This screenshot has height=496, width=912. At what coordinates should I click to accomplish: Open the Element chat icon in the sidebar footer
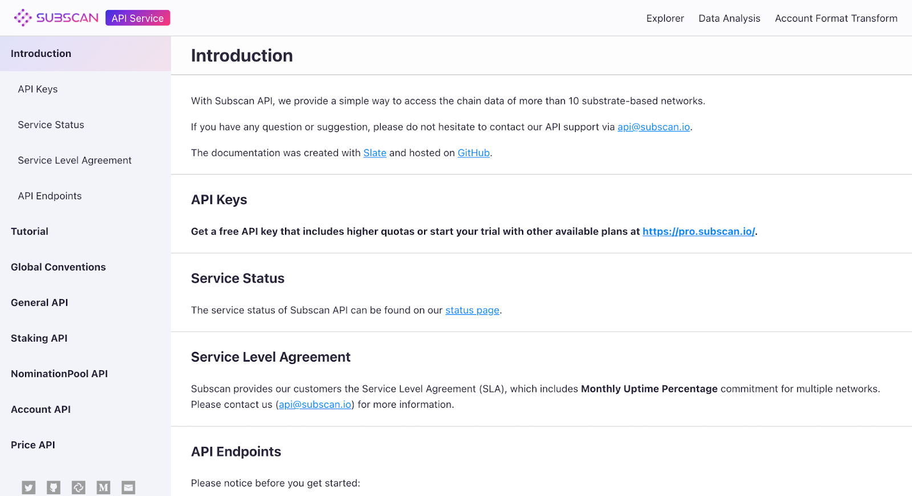79,487
